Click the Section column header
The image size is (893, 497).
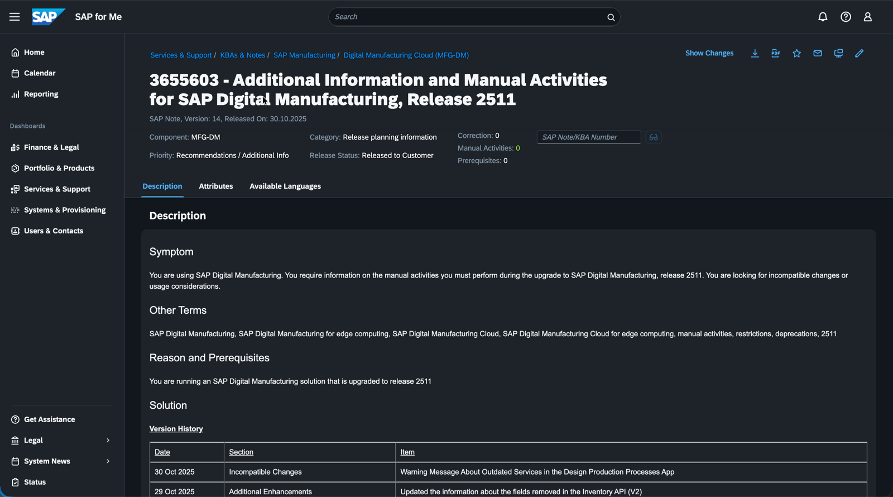241,452
